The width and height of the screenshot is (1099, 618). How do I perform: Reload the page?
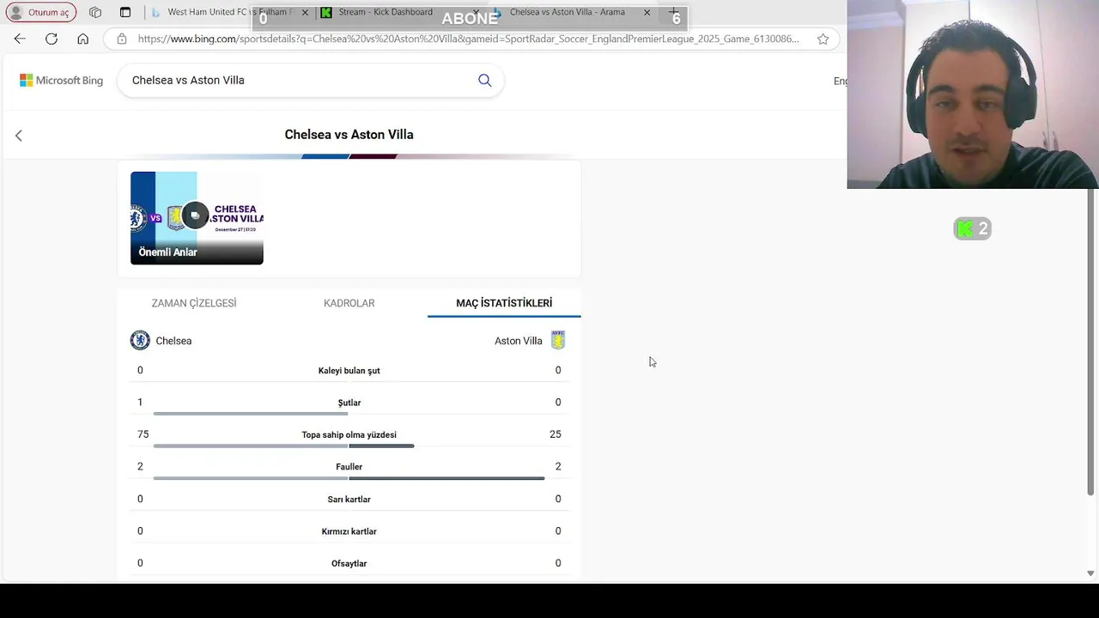click(52, 39)
